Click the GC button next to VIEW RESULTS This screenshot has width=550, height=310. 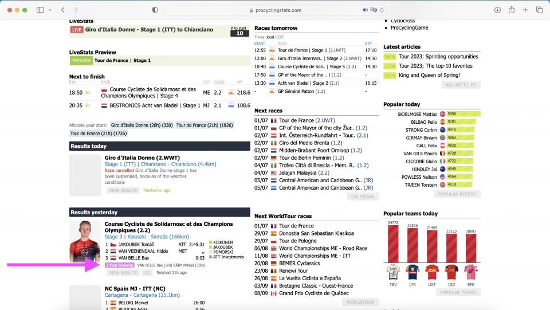click(147, 273)
